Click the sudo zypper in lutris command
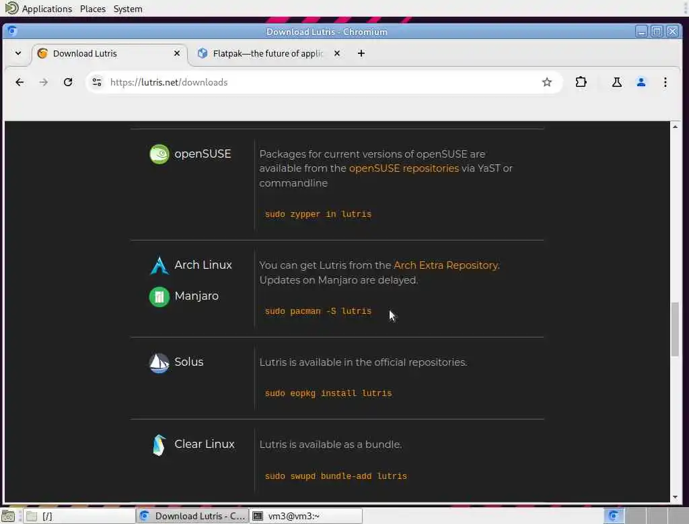This screenshot has width=689, height=524. [x=318, y=214]
